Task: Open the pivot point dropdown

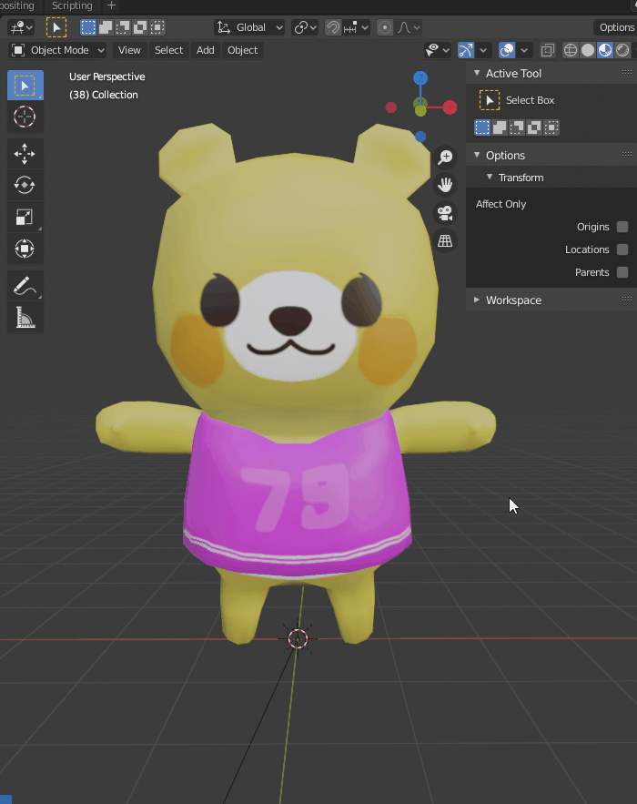Action: pos(305,27)
